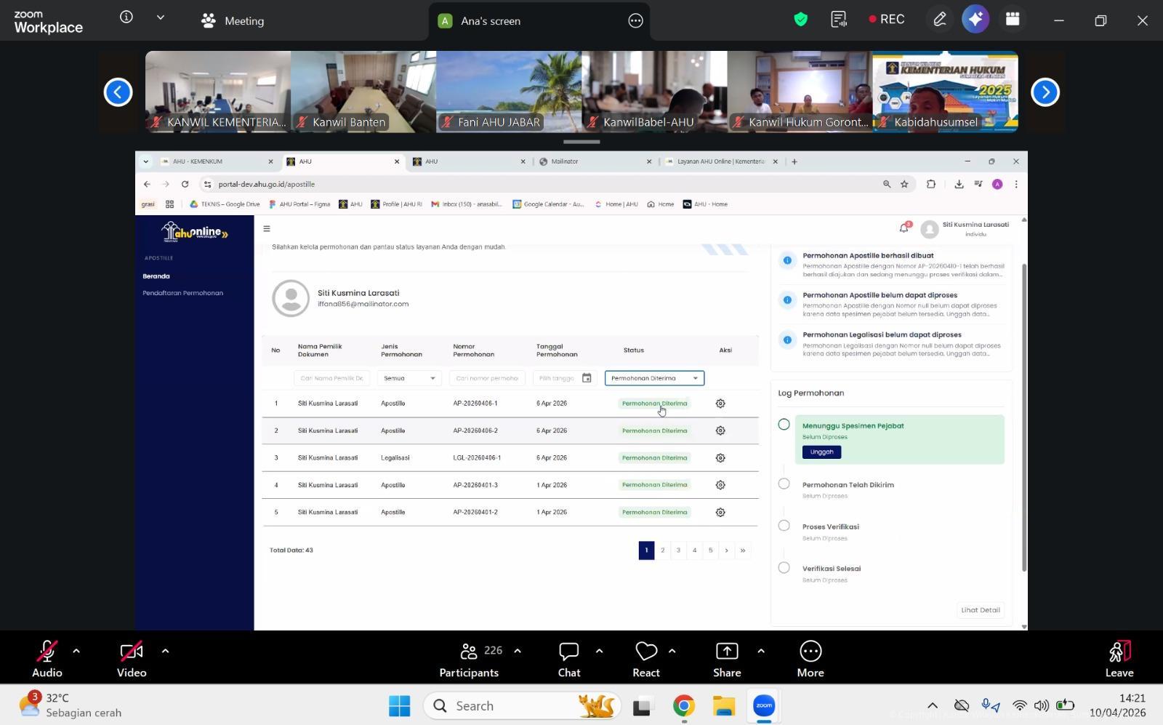
Task: Select Pendaftaran Permohonan in sidebar
Action: pos(182,293)
